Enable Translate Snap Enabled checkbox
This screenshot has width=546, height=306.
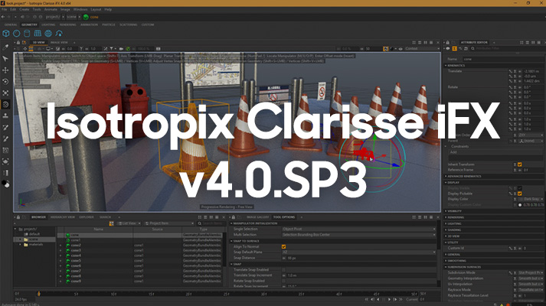click(284, 269)
